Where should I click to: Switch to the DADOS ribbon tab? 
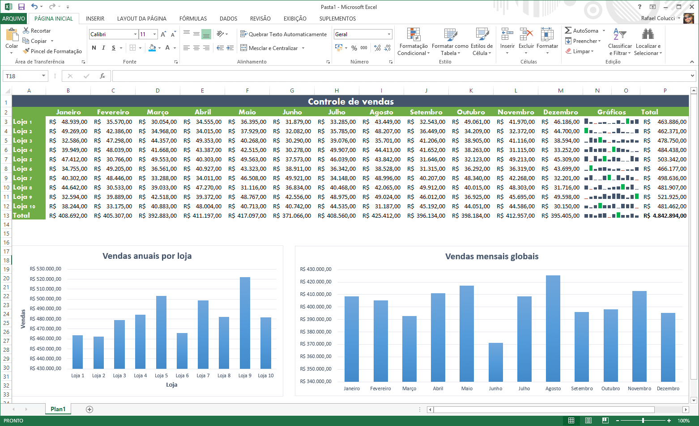coord(228,18)
